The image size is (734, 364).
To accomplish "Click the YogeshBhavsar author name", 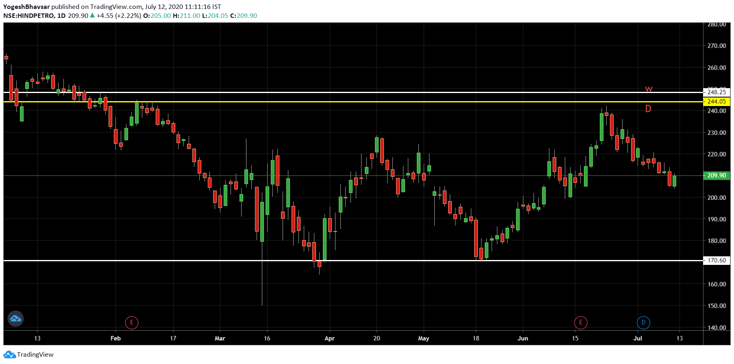I will [26, 6].
